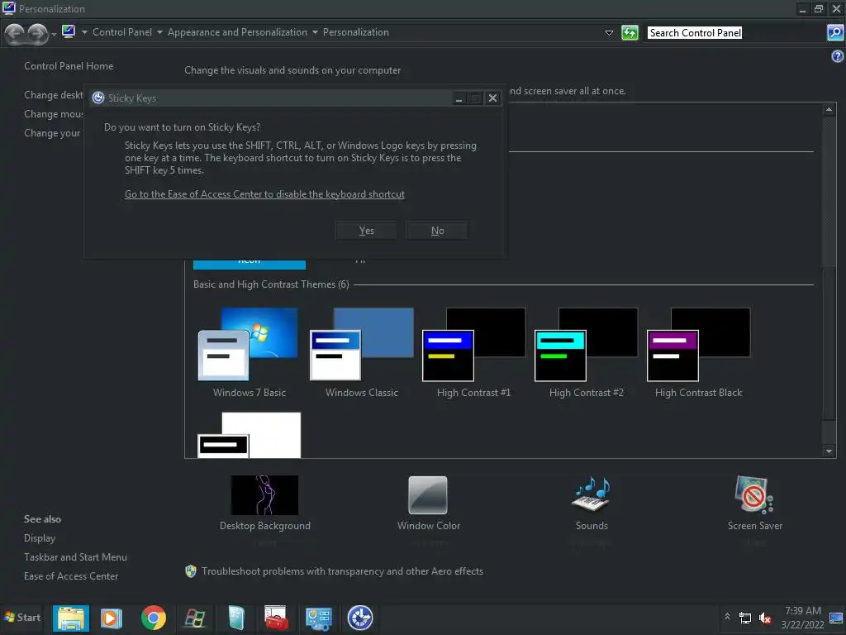Launch Windows Media Player from taskbar

coord(112,618)
